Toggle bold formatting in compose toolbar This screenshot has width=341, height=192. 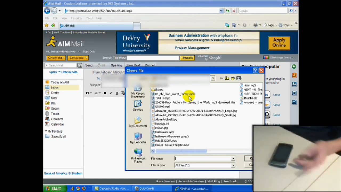coord(105,93)
